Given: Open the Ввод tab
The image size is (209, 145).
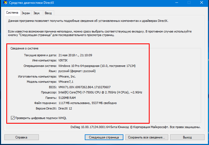Looking at the screenshot, I should 48,13.
